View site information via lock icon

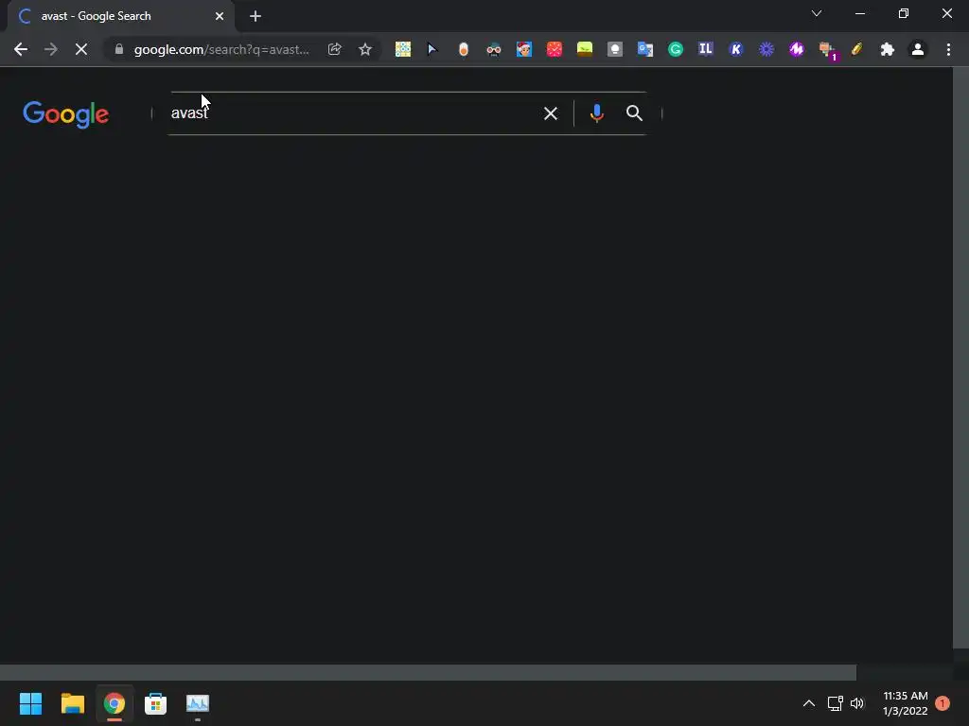coord(119,49)
